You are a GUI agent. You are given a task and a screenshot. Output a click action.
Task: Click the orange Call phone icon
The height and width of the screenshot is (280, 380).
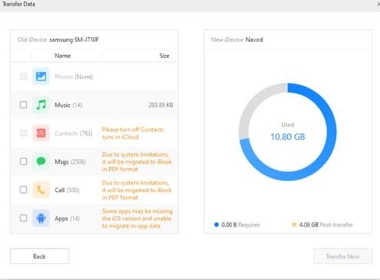pyautogui.click(x=41, y=190)
